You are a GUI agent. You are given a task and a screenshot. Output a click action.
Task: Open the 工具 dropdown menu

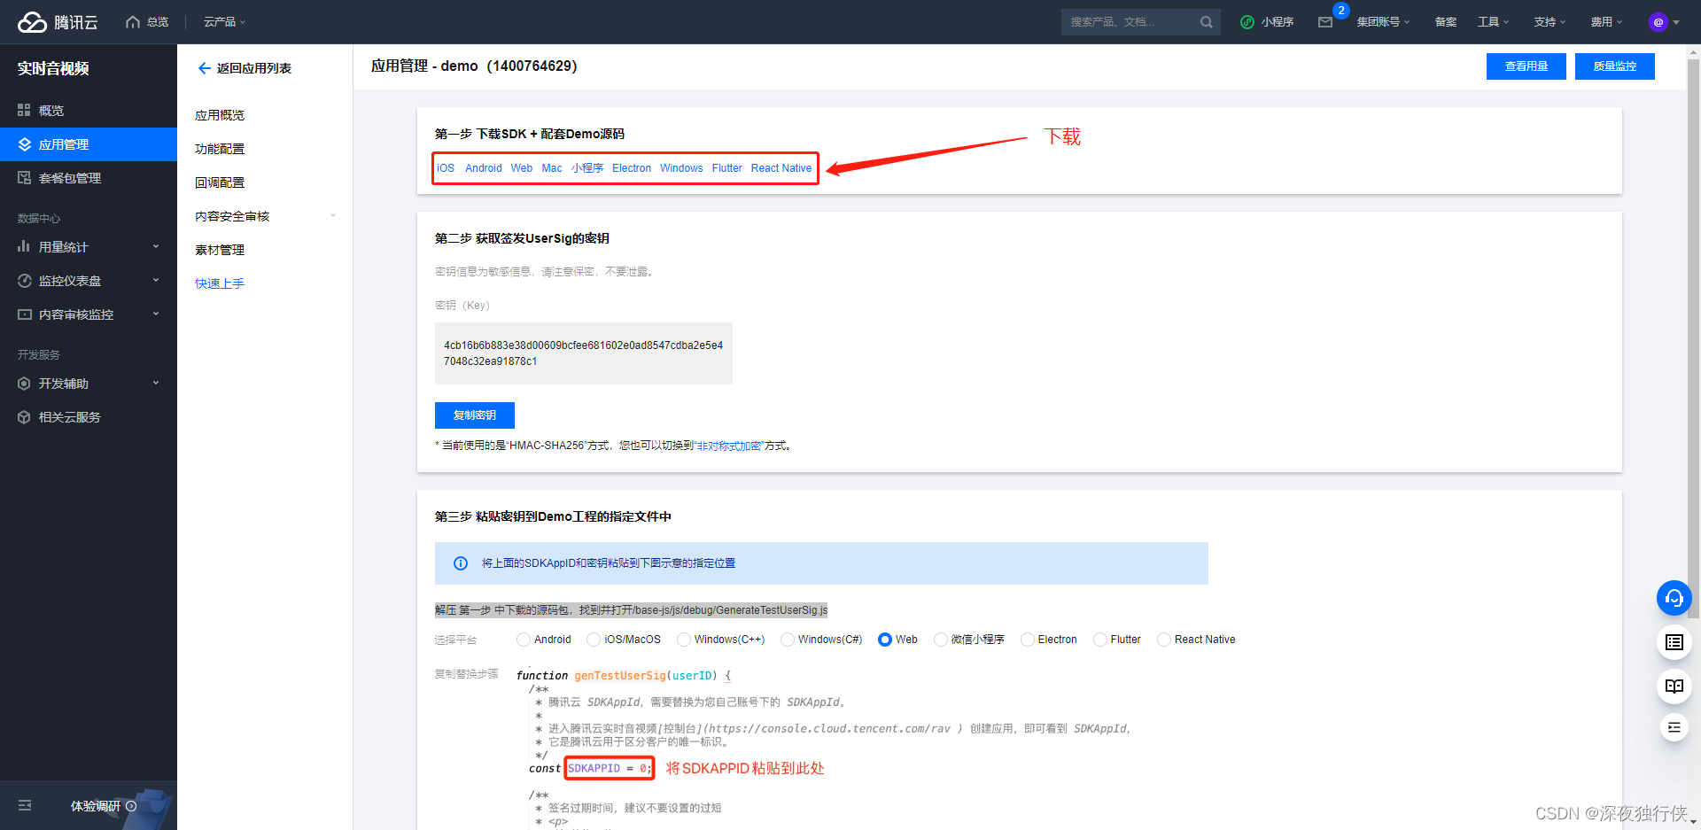click(x=1493, y=22)
